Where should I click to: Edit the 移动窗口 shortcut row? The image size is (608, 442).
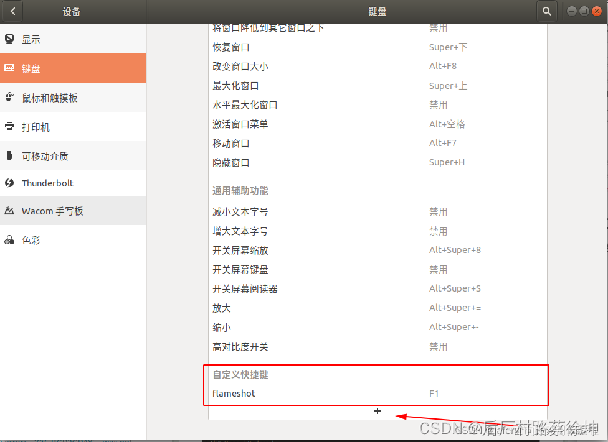tap(378, 143)
